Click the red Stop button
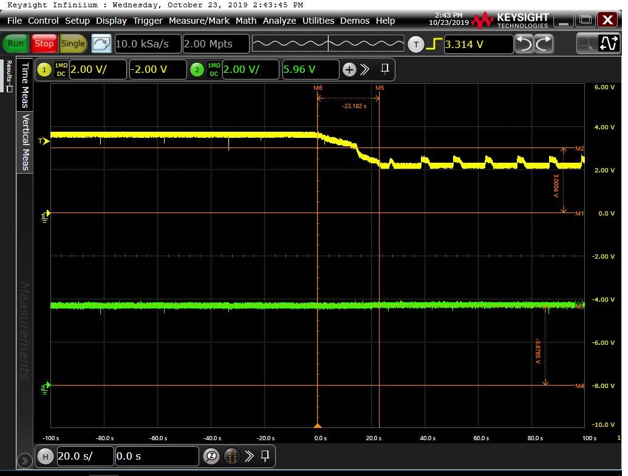This screenshot has width=628, height=476. coord(44,44)
